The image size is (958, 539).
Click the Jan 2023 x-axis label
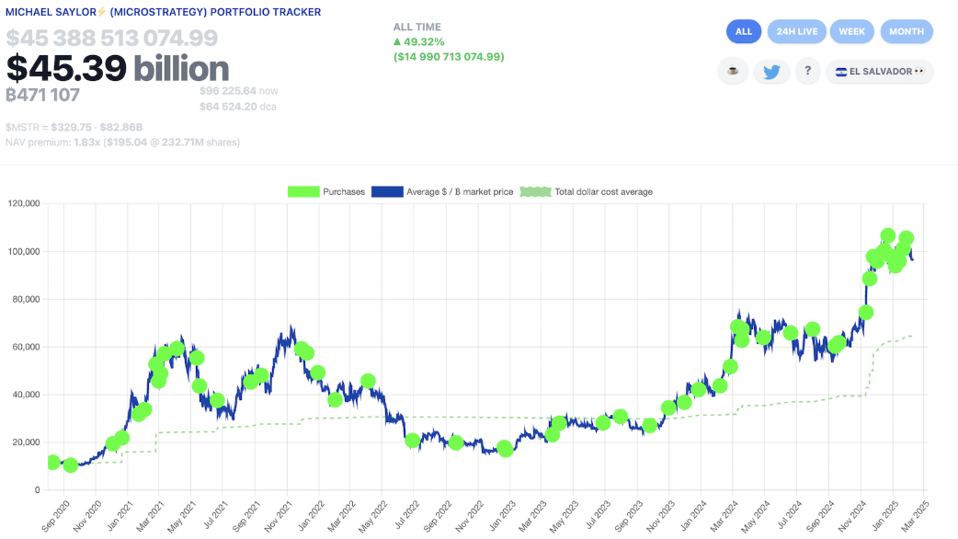point(501,516)
